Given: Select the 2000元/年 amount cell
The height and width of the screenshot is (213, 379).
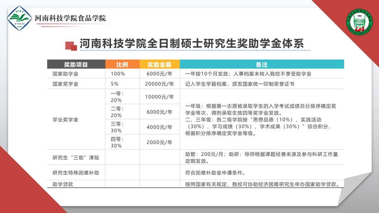Looking at the screenshot, I should pos(160,142).
